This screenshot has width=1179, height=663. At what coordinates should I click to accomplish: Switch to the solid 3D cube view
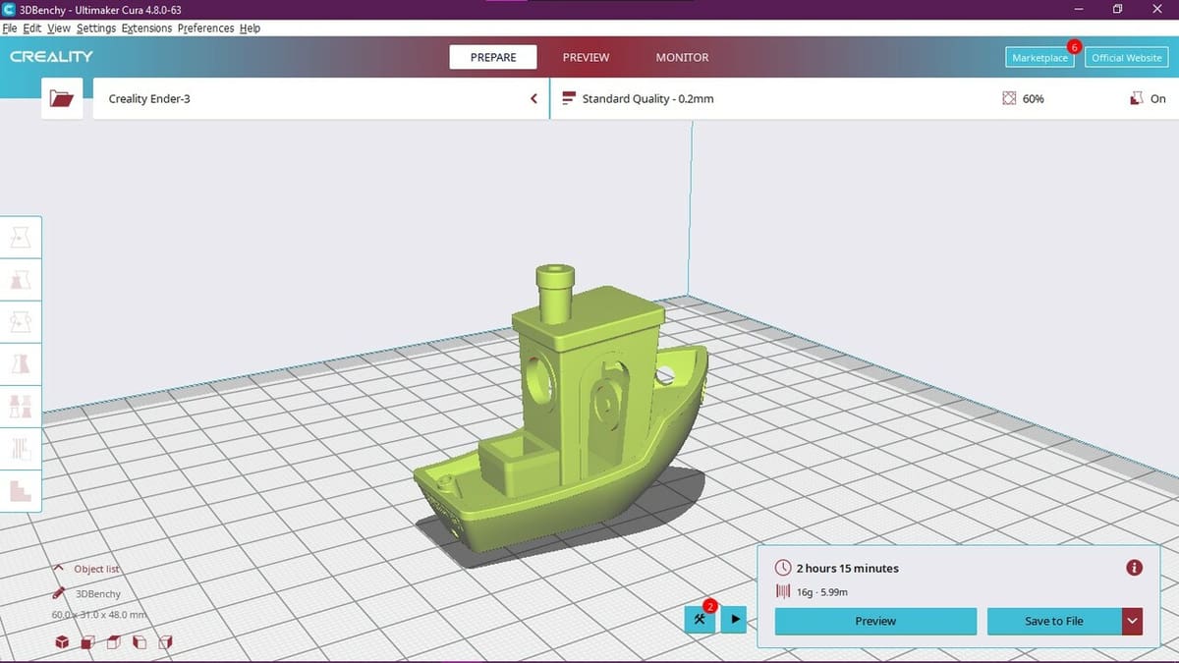point(62,642)
